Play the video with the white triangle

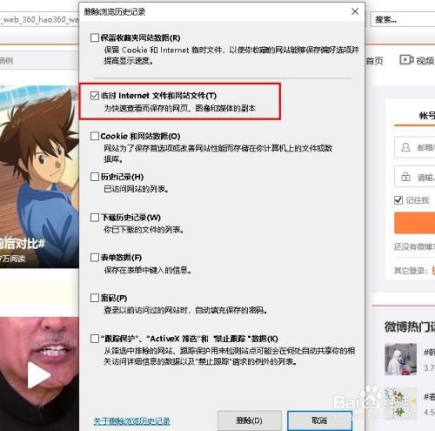pyautogui.click(x=38, y=374)
